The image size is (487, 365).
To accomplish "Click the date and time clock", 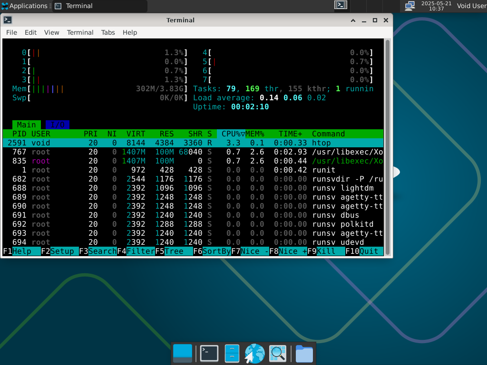I will [436, 6].
